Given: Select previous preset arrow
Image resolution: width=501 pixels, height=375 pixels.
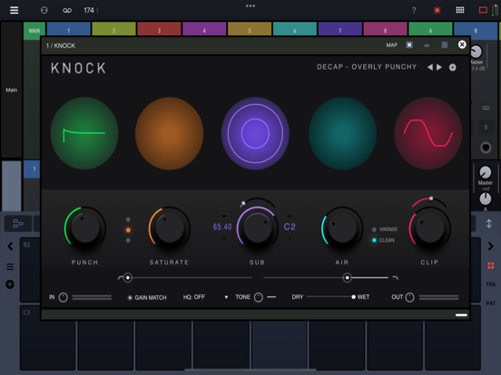Looking at the screenshot, I should 430,67.
